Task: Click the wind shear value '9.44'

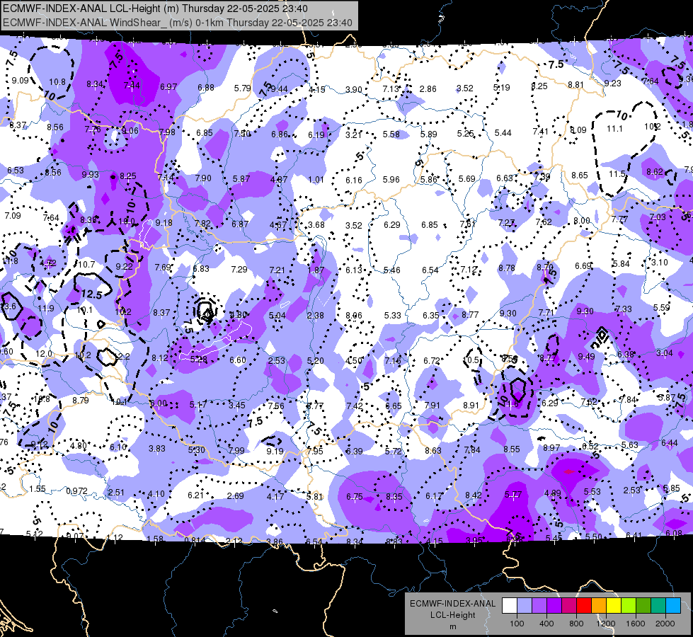Action: (280, 89)
